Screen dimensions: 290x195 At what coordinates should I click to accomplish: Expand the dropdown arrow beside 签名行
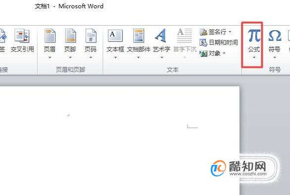[x=230, y=32]
